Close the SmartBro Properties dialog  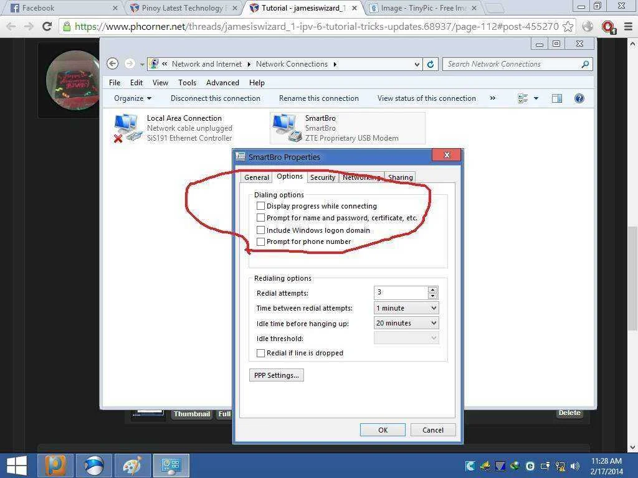[x=446, y=155]
